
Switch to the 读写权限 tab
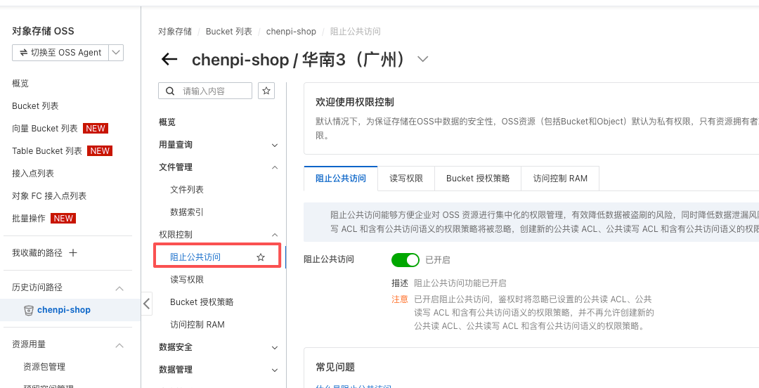tap(406, 179)
